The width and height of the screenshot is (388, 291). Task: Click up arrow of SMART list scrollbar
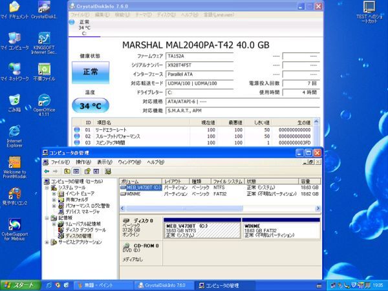(x=316, y=122)
